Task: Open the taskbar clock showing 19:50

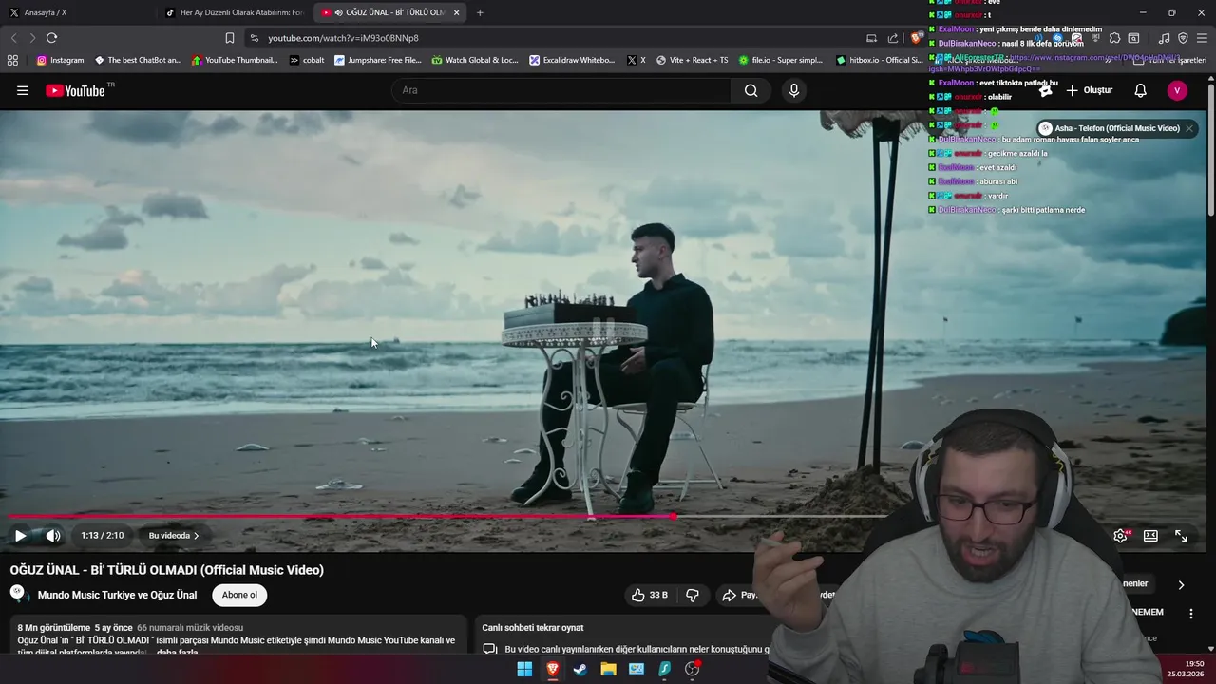Action: click(1186, 669)
